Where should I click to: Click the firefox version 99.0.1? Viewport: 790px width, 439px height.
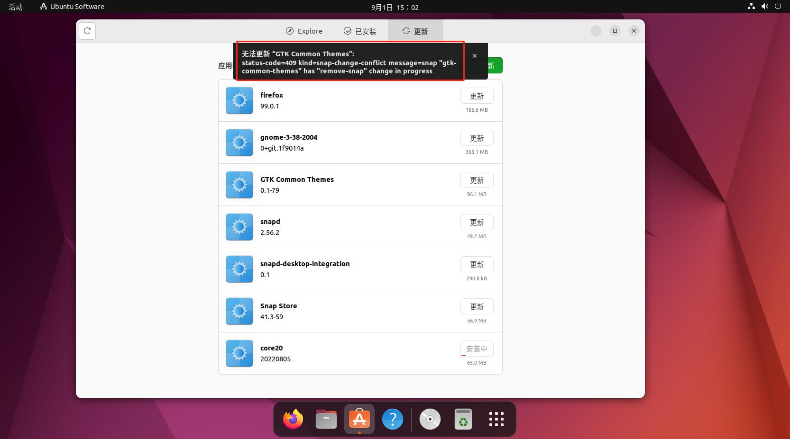(x=270, y=106)
